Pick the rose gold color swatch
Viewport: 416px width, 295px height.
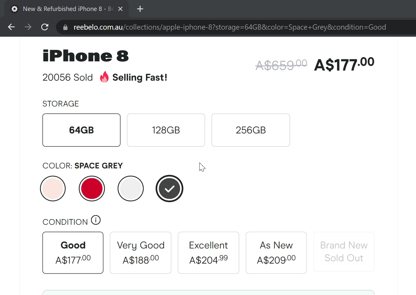pos(53,188)
